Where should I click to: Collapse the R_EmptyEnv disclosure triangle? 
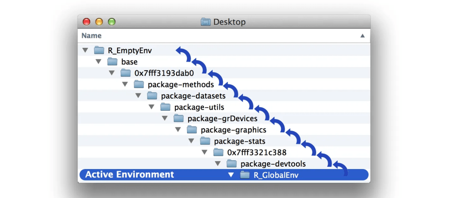[85, 50]
